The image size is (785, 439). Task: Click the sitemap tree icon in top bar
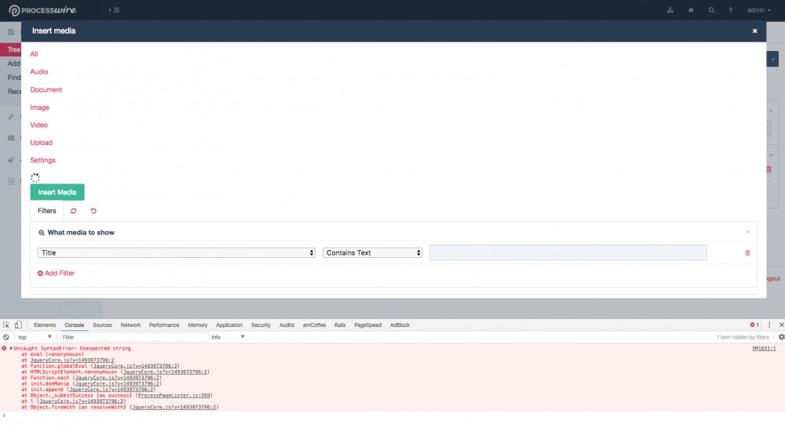click(670, 10)
